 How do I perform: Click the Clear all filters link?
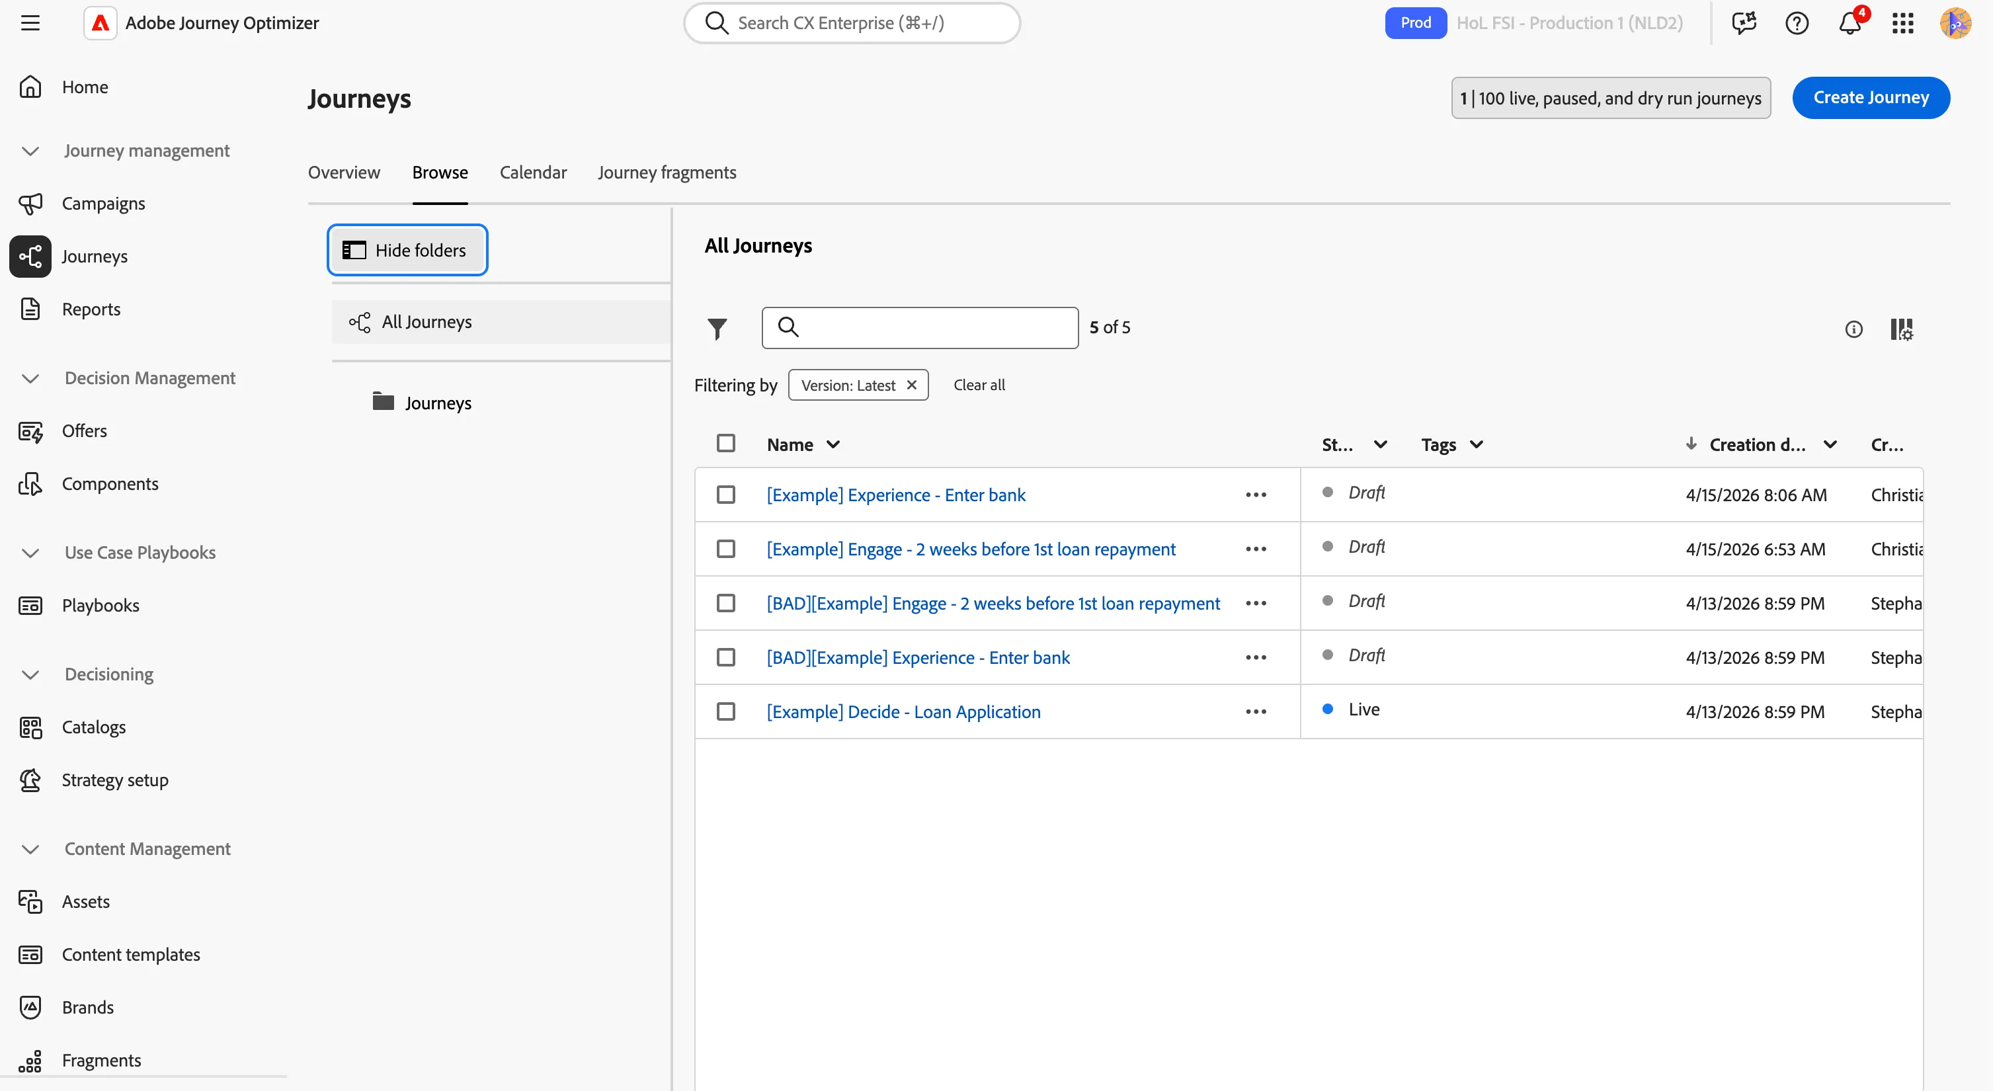(x=979, y=385)
